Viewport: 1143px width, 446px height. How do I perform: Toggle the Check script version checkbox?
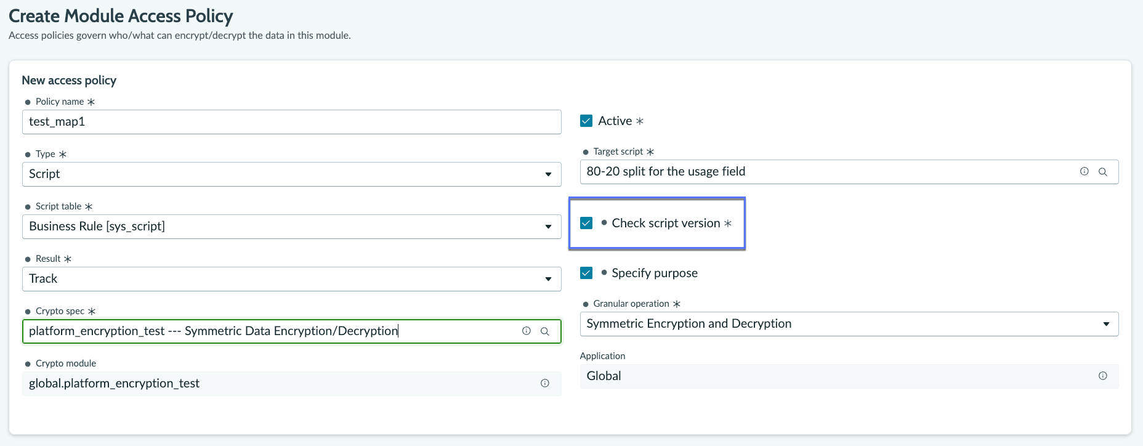click(x=586, y=223)
